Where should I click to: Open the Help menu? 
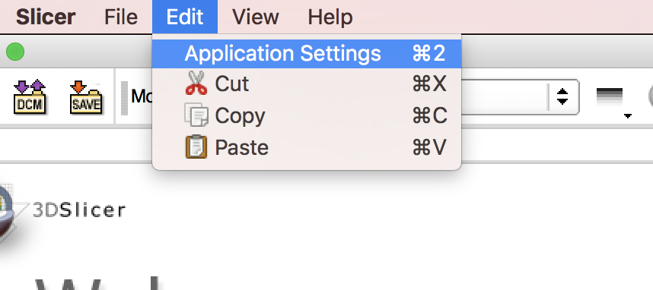point(330,17)
